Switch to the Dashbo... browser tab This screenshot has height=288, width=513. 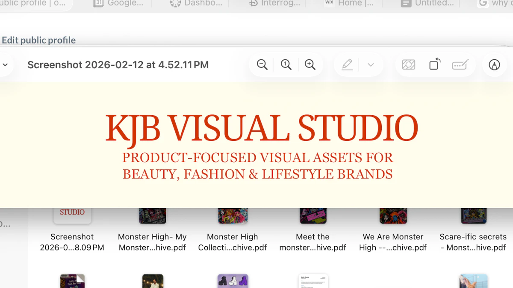click(x=196, y=3)
